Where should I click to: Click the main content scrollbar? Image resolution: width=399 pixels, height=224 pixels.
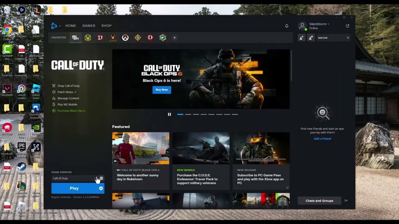point(291,65)
